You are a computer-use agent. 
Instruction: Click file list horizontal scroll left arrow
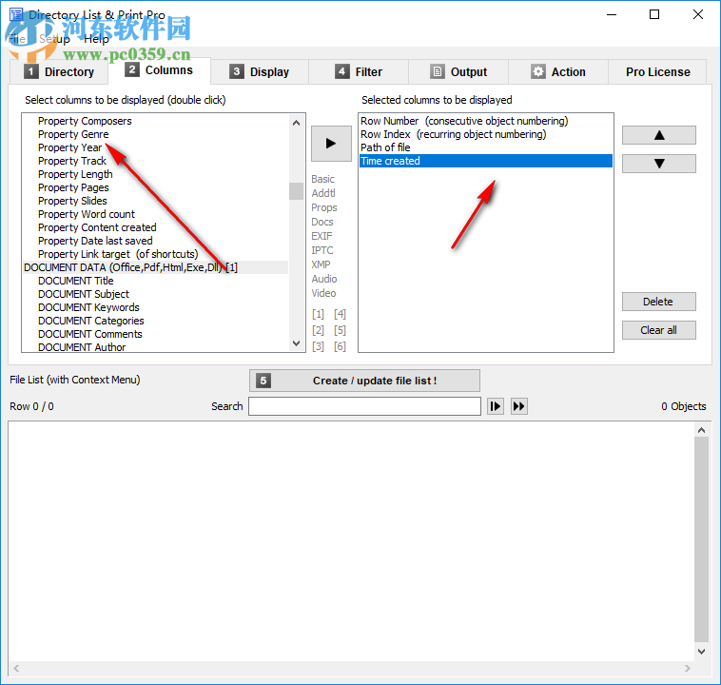tap(16, 669)
